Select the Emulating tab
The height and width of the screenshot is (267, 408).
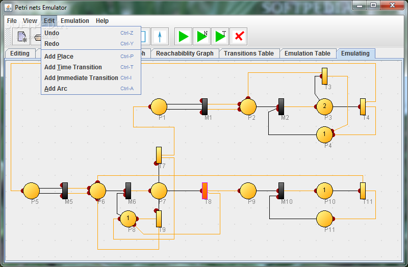pos(355,54)
